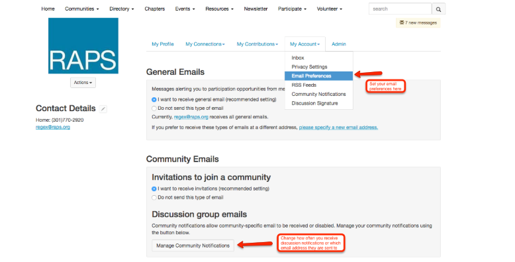This screenshot has height=262, width=515.
Task: Click the search magnifier icon button
Action: coord(438,9)
